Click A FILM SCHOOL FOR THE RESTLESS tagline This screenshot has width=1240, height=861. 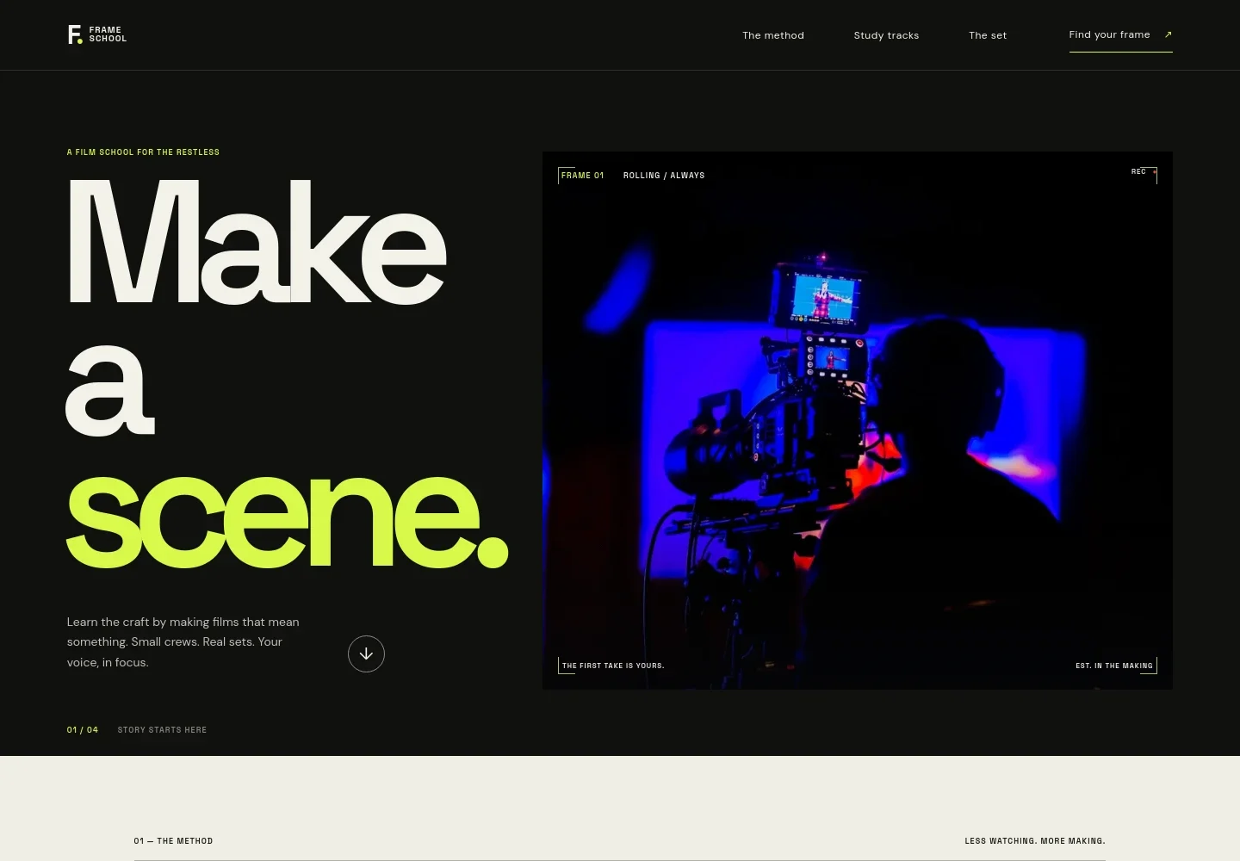point(143,152)
